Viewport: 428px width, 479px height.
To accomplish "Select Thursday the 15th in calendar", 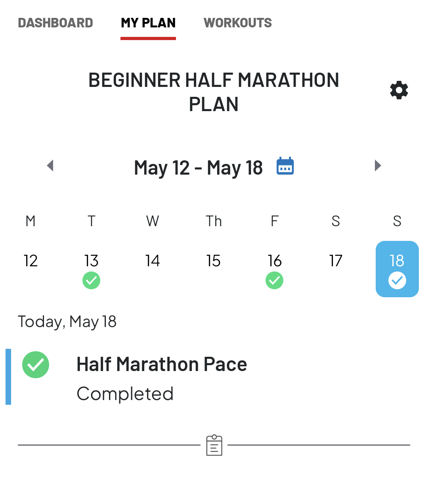I will point(214,261).
